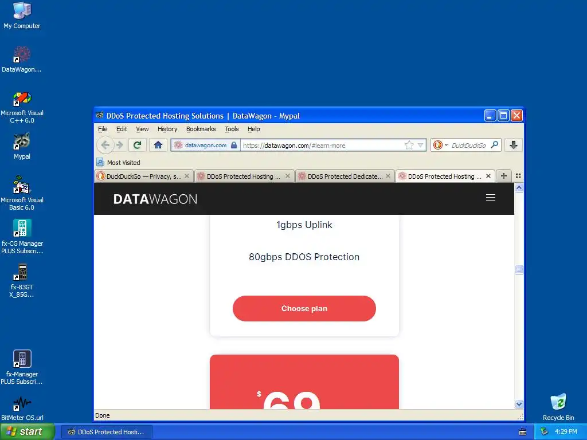Select Microsoft Visual Basic 6.0 desktop icon
The image size is (587, 440).
point(22,194)
